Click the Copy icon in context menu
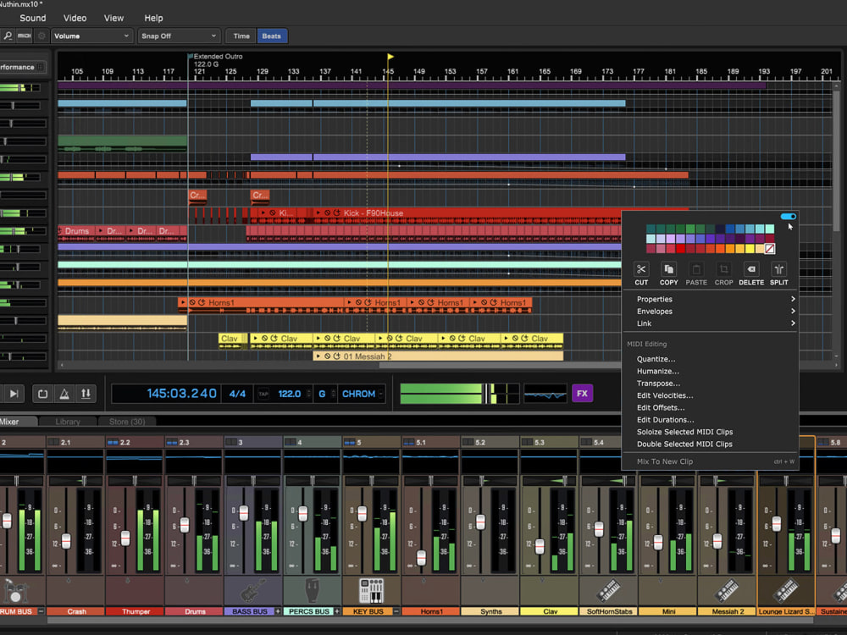Viewport: 847px width, 635px height. (x=669, y=269)
